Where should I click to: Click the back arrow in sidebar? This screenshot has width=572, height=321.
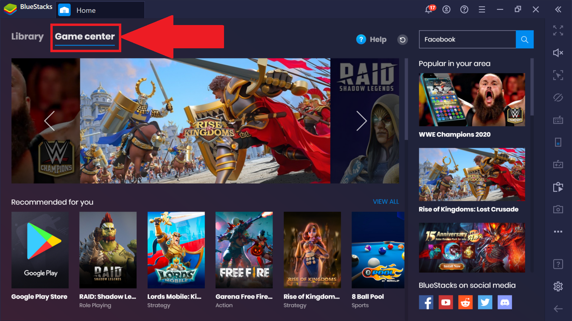(558, 309)
